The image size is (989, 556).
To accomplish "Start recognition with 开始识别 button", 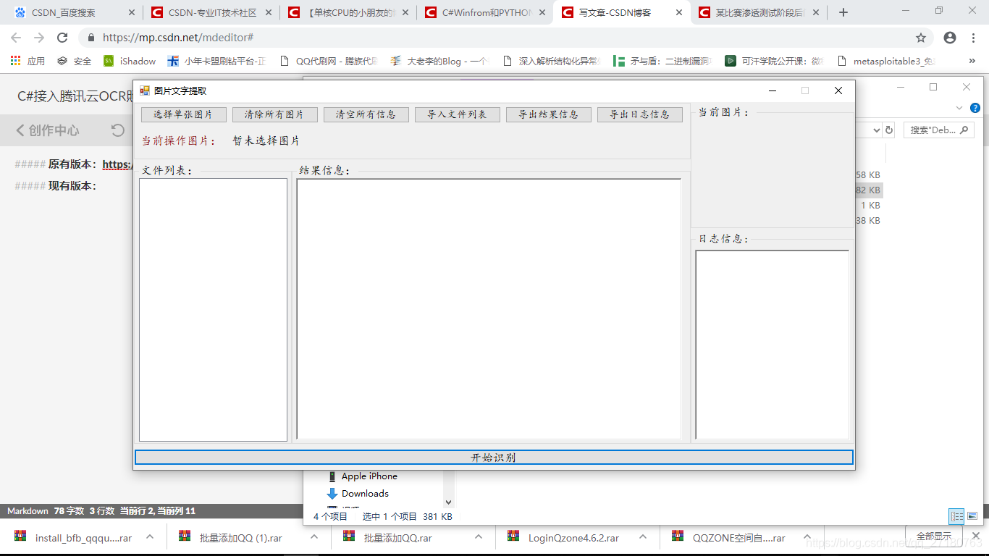I will click(494, 458).
